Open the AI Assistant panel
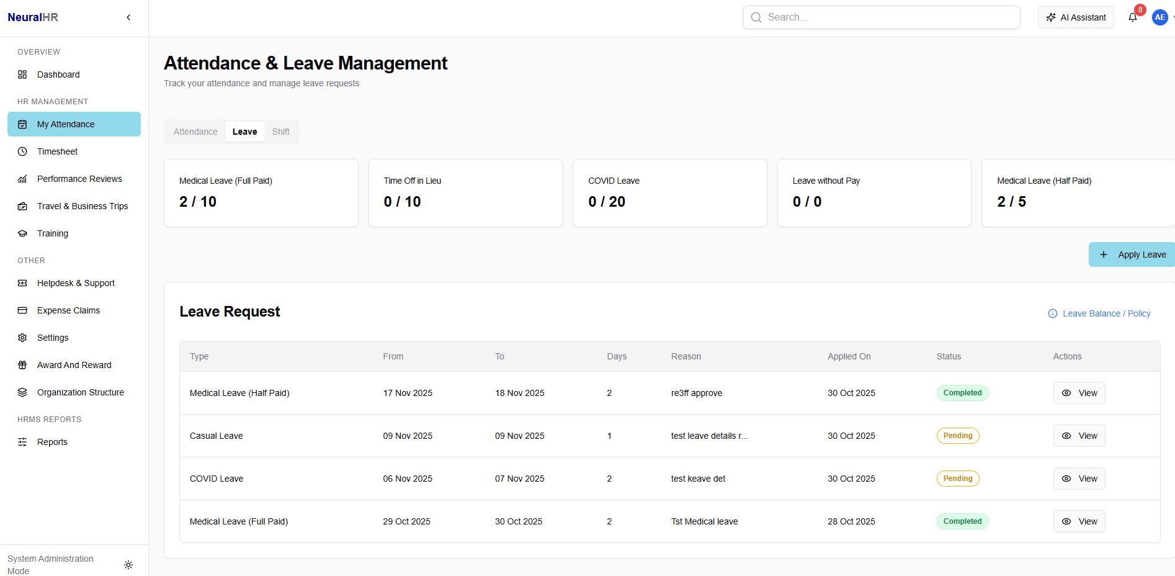 pyautogui.click(x=1076, y=17)
